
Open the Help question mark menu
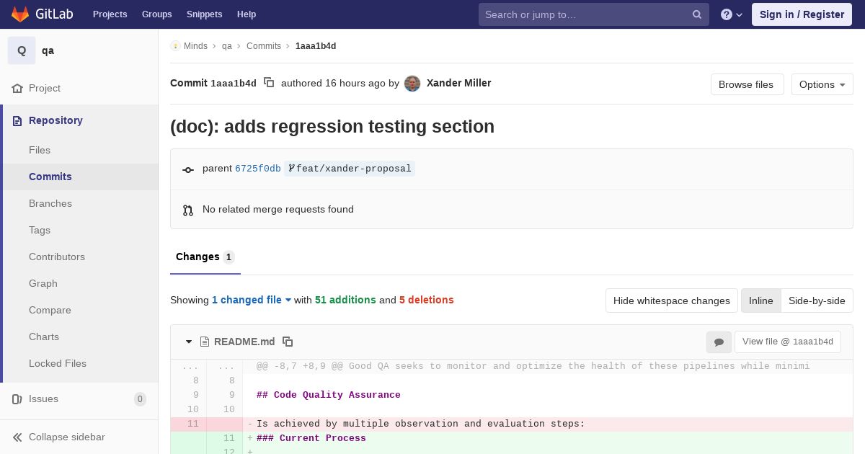point(732,14)
